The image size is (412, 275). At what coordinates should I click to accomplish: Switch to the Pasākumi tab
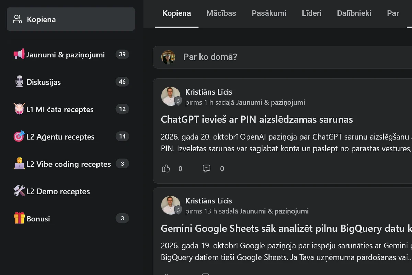pyautogui.click(x=269, y=14)
